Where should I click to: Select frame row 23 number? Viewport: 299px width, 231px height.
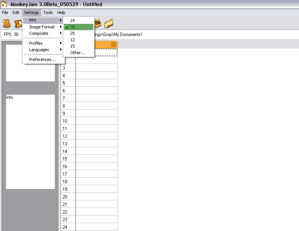coord(68,219)
